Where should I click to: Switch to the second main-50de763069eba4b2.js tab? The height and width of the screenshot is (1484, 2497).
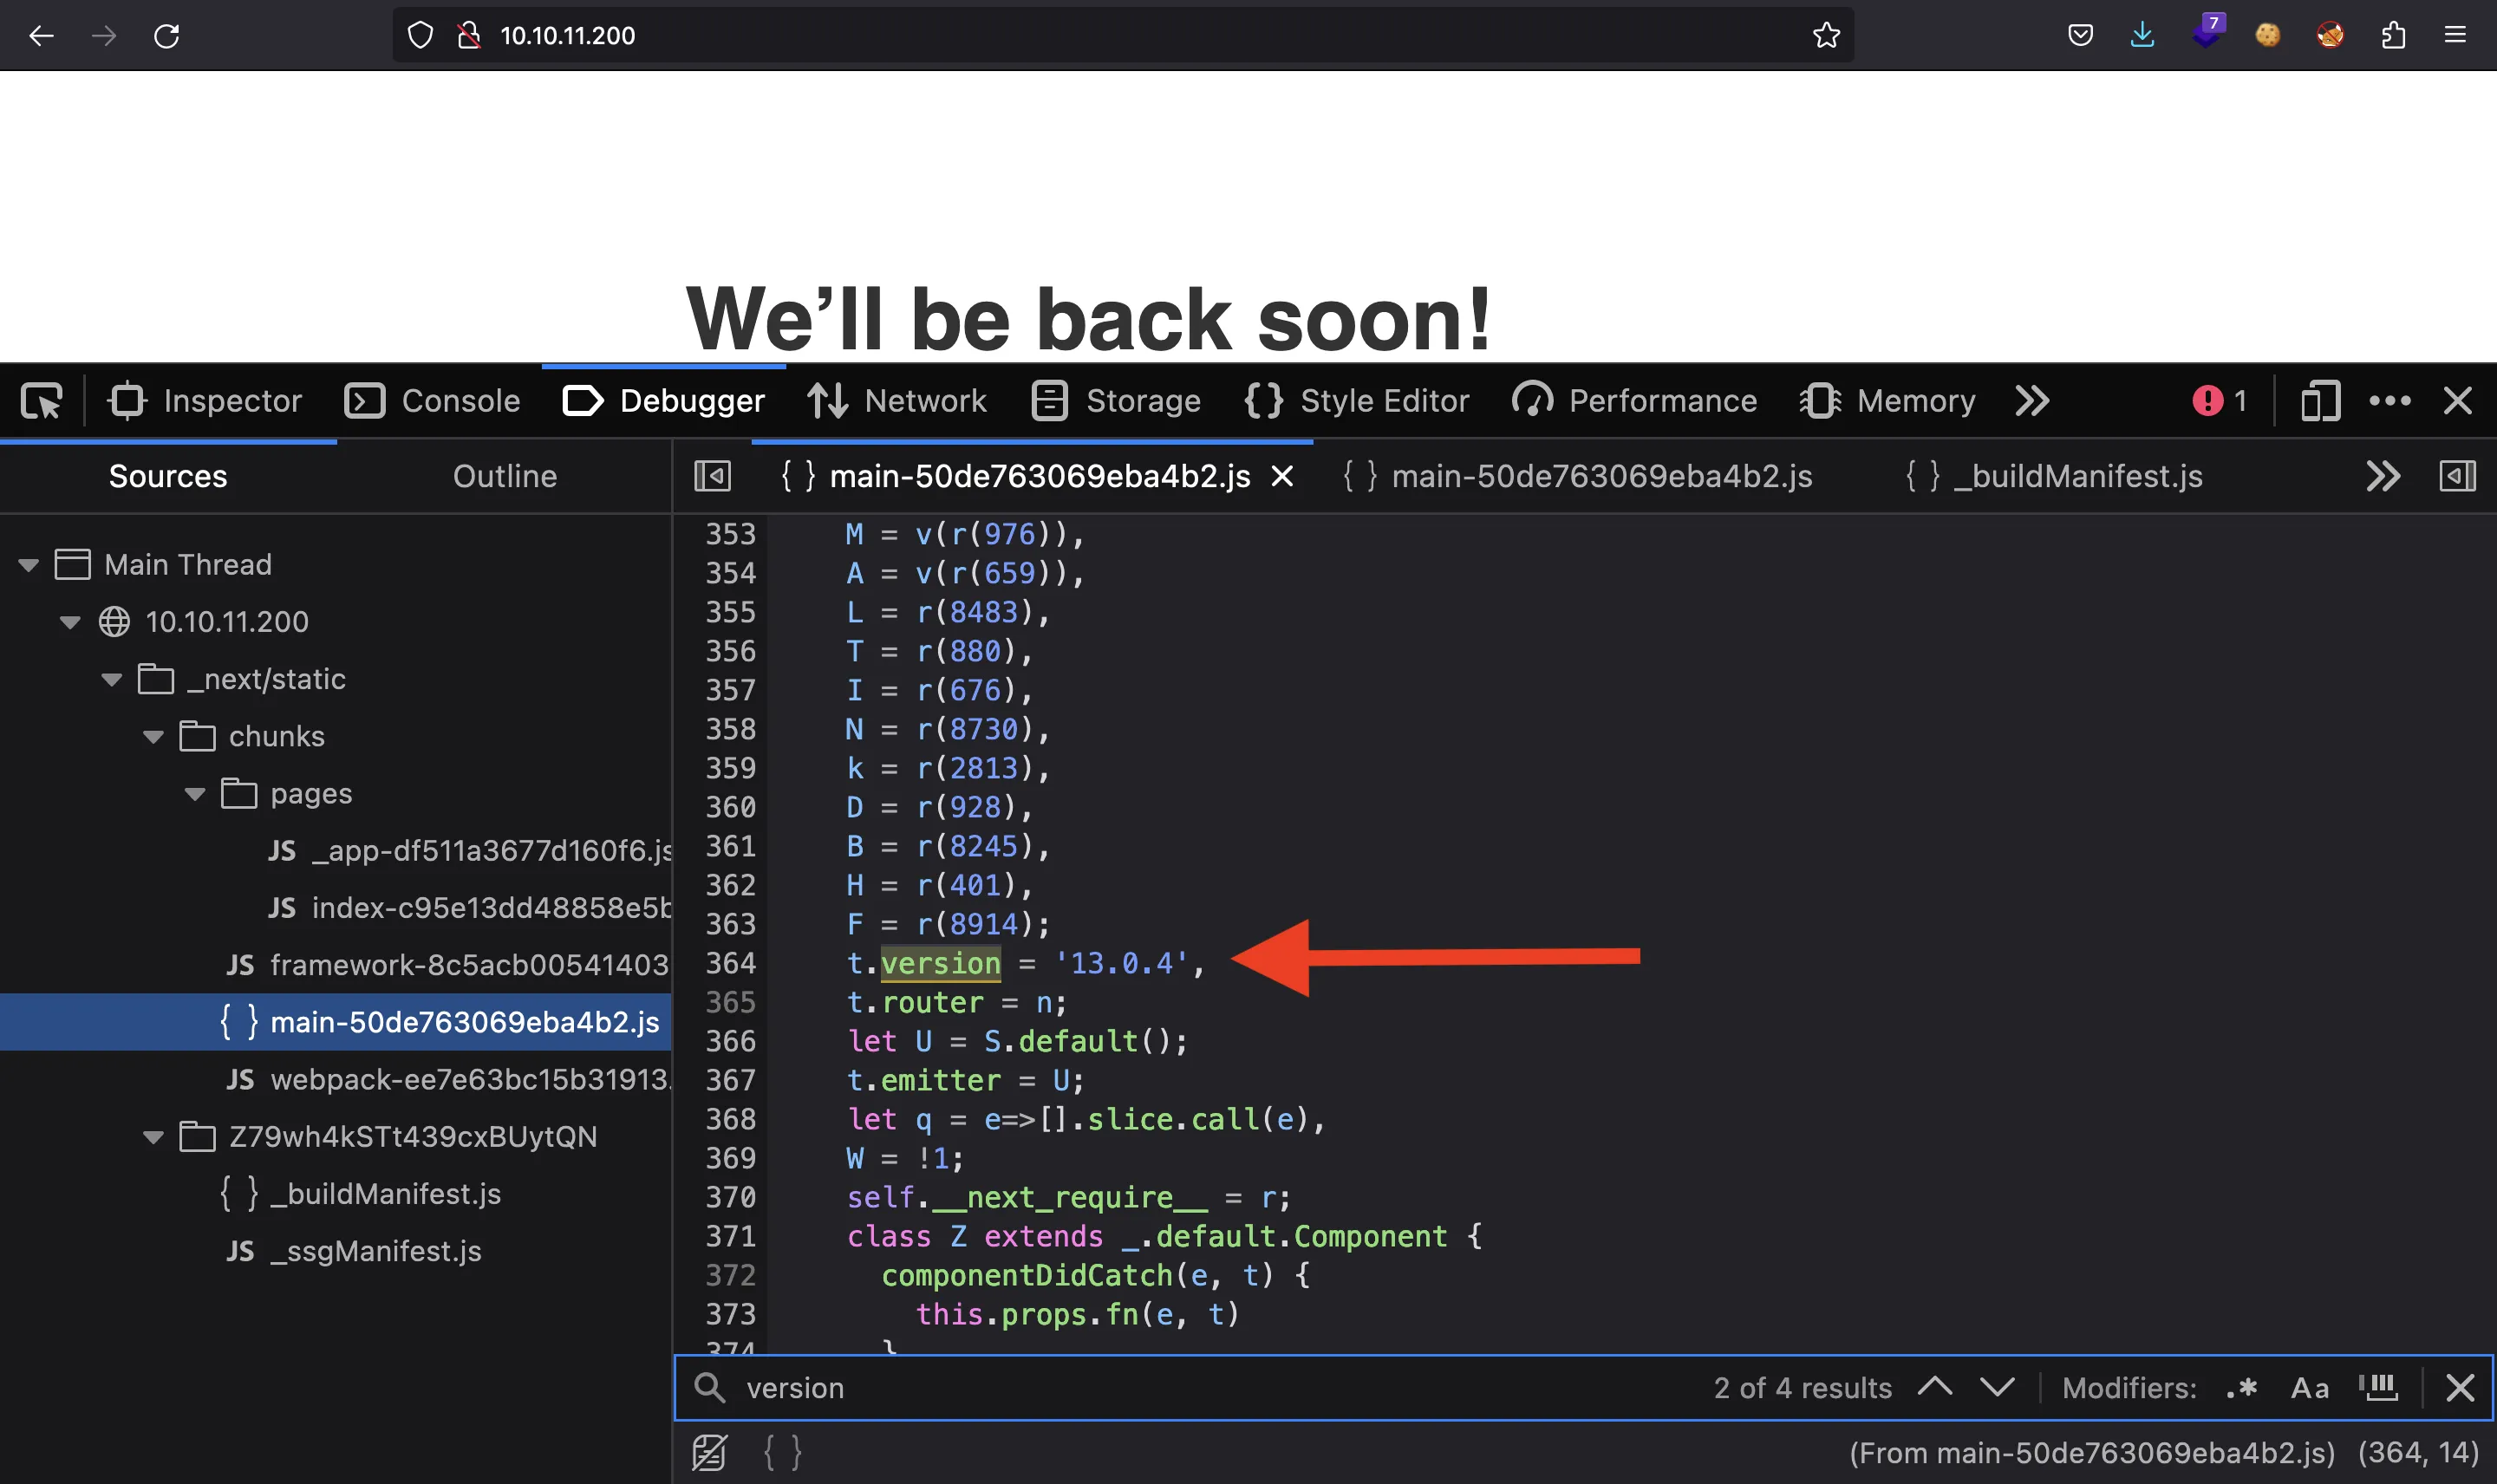(x=1577, y=477)
